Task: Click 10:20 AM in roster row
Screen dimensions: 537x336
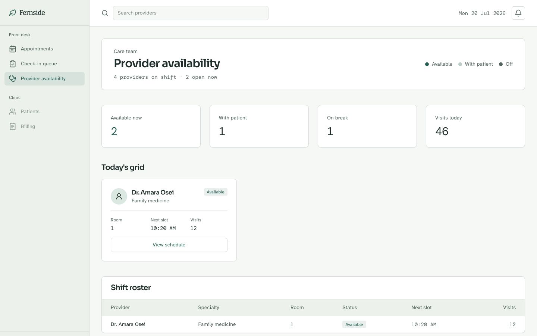Action: coord(424,325)
